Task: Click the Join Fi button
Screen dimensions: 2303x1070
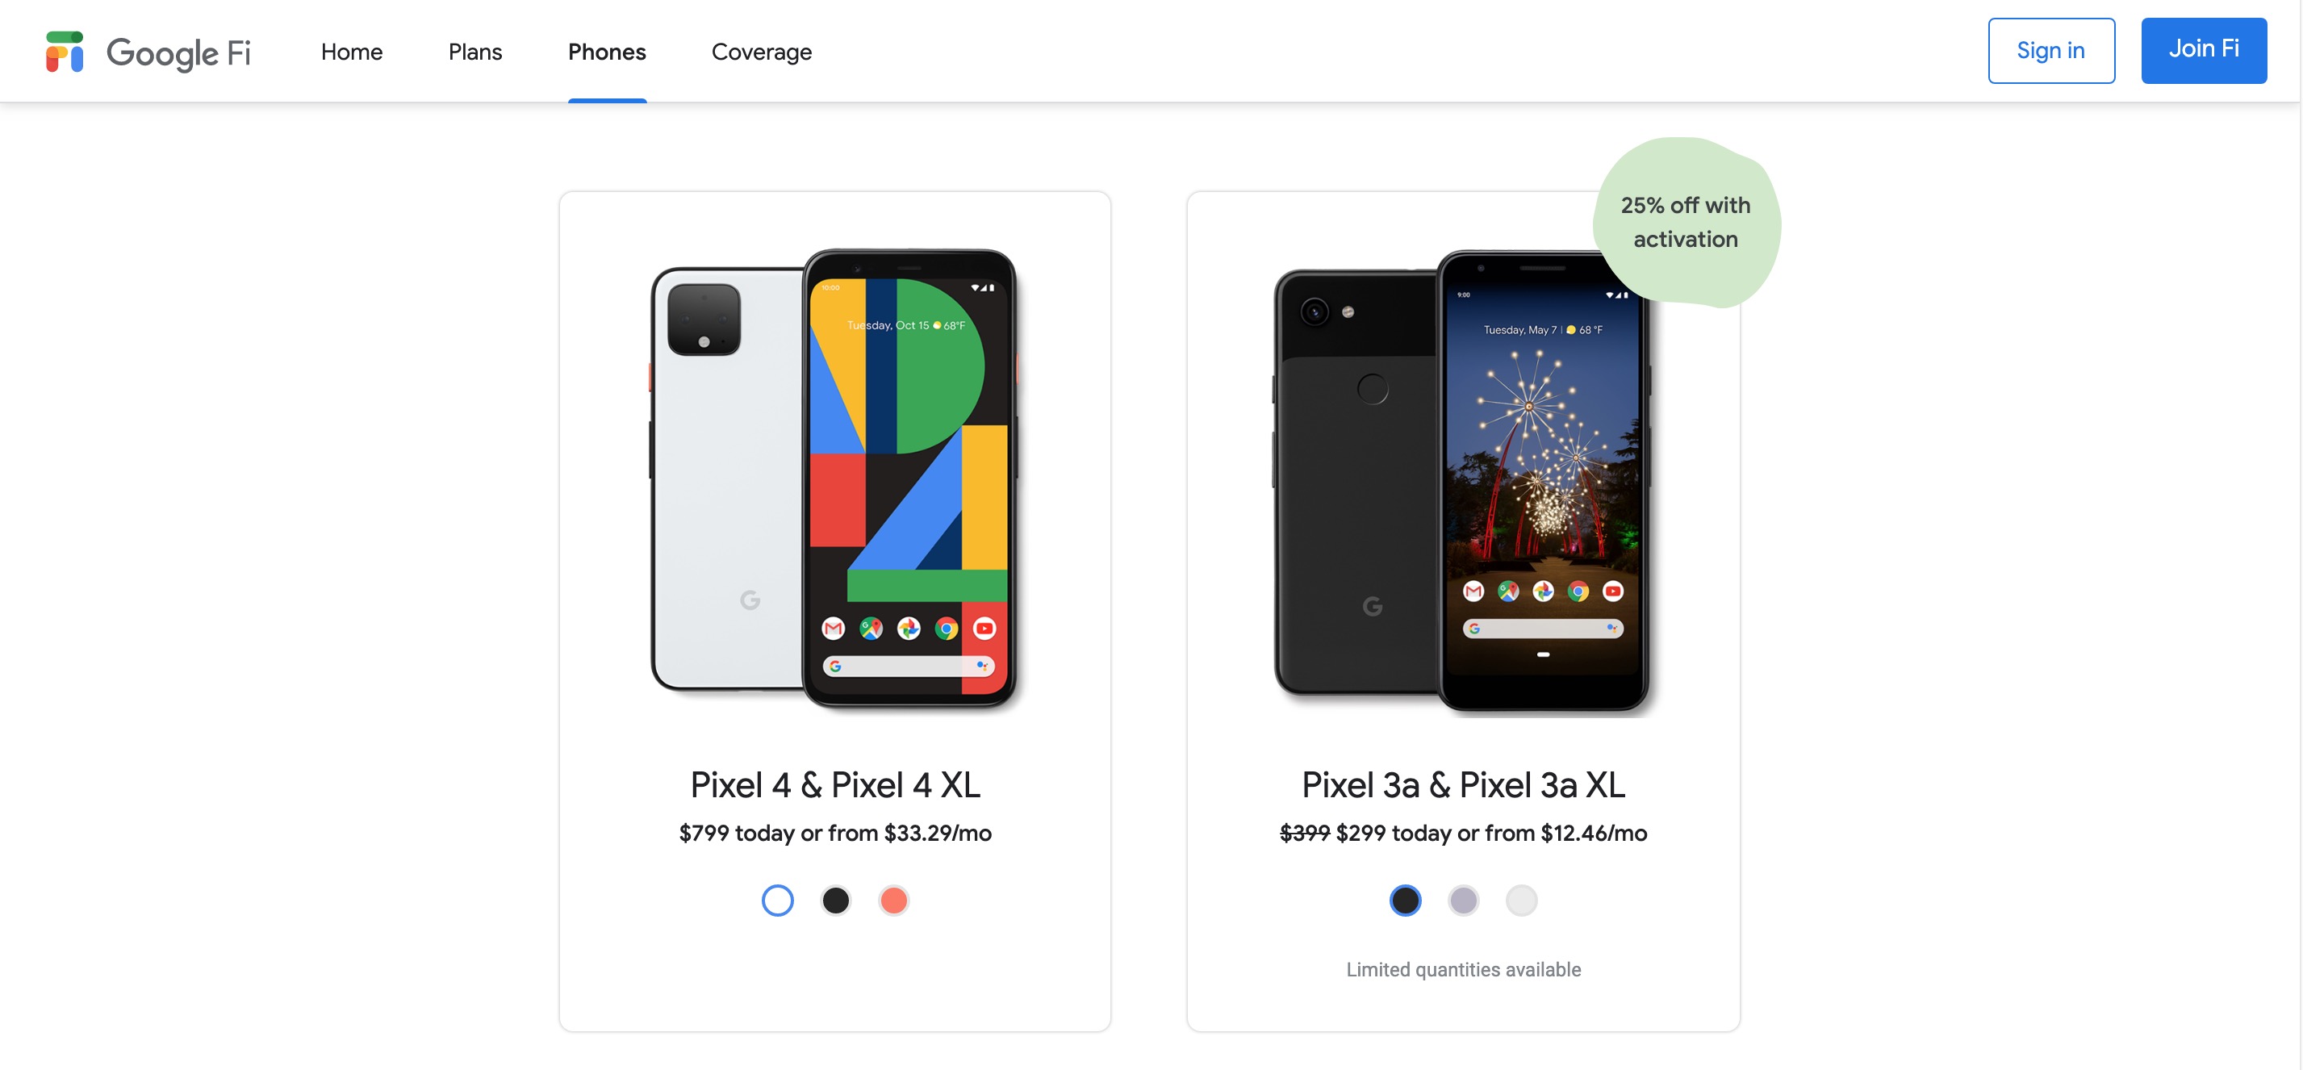Action: coord(2204,51)
